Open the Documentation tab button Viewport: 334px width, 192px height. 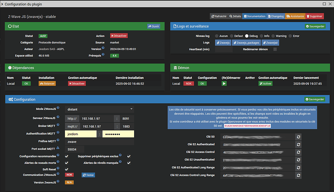tap(255, 16)
